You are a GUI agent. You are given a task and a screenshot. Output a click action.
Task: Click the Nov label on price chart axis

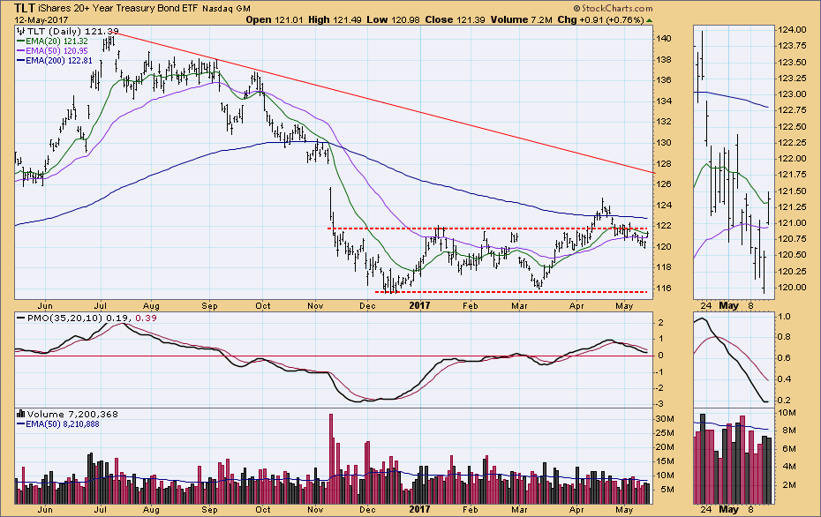[315, 305]
